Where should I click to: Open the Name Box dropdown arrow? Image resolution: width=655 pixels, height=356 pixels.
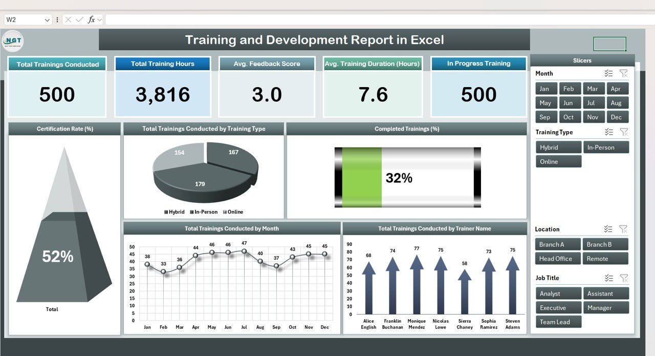point(47,19)
